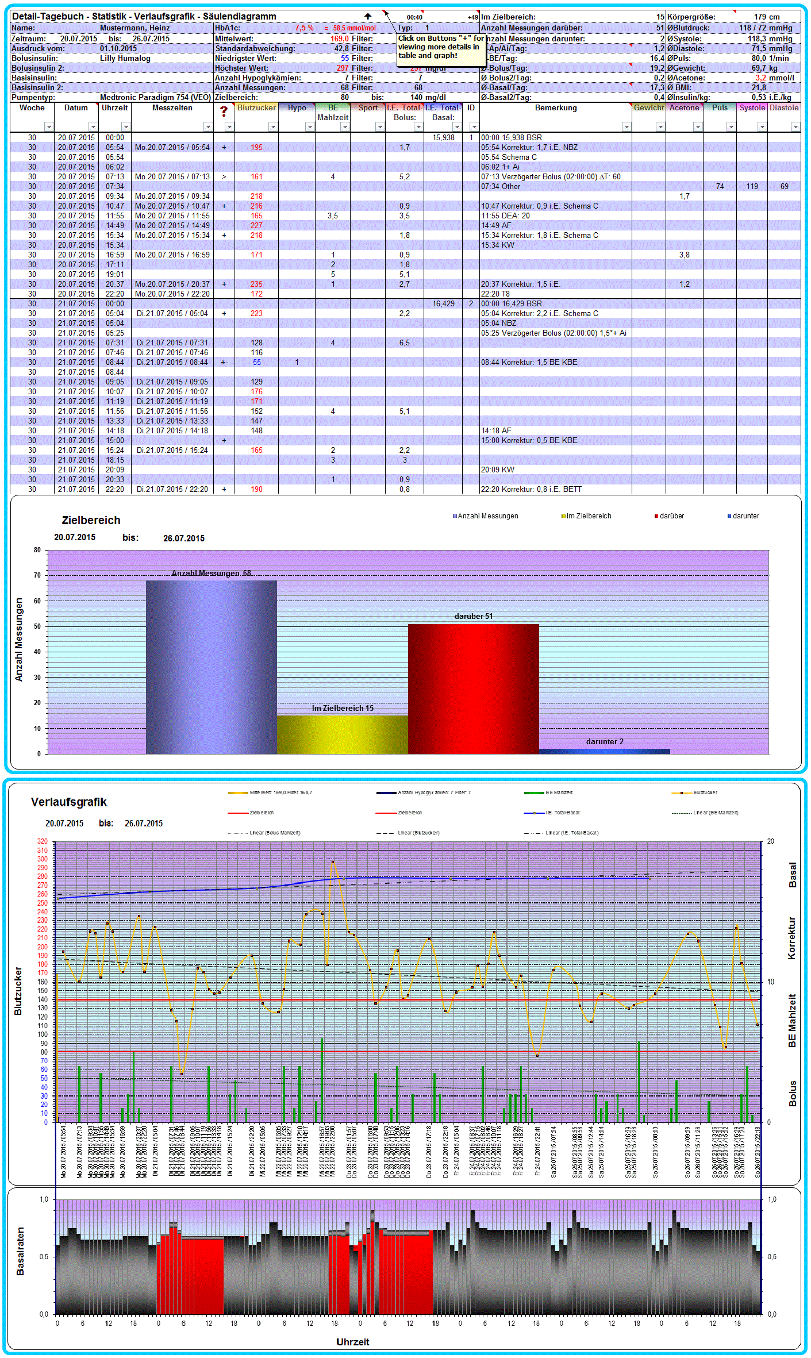This screenshot has width=811, height=1358.
Task: Toggle the > marker in the 20.07.2015 07:13 row
Action: (224, 177)
